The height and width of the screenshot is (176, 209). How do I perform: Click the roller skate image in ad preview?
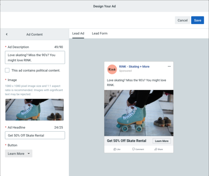pyautogui.click(x=139, y=113)
